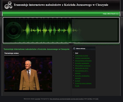Click the video transmission player

(x=28, y=74)
